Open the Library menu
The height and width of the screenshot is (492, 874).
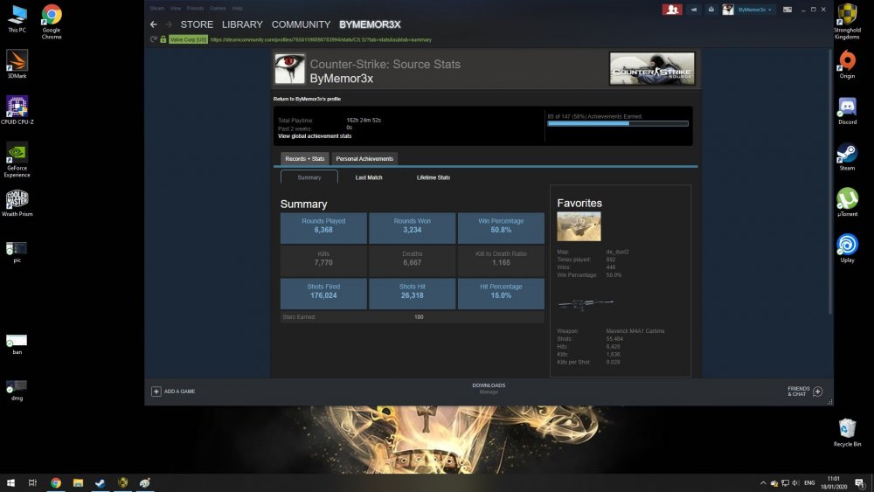241,24
